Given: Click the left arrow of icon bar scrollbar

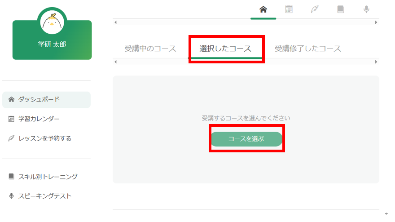Looking at the screenshot, I should coord(116,22).
